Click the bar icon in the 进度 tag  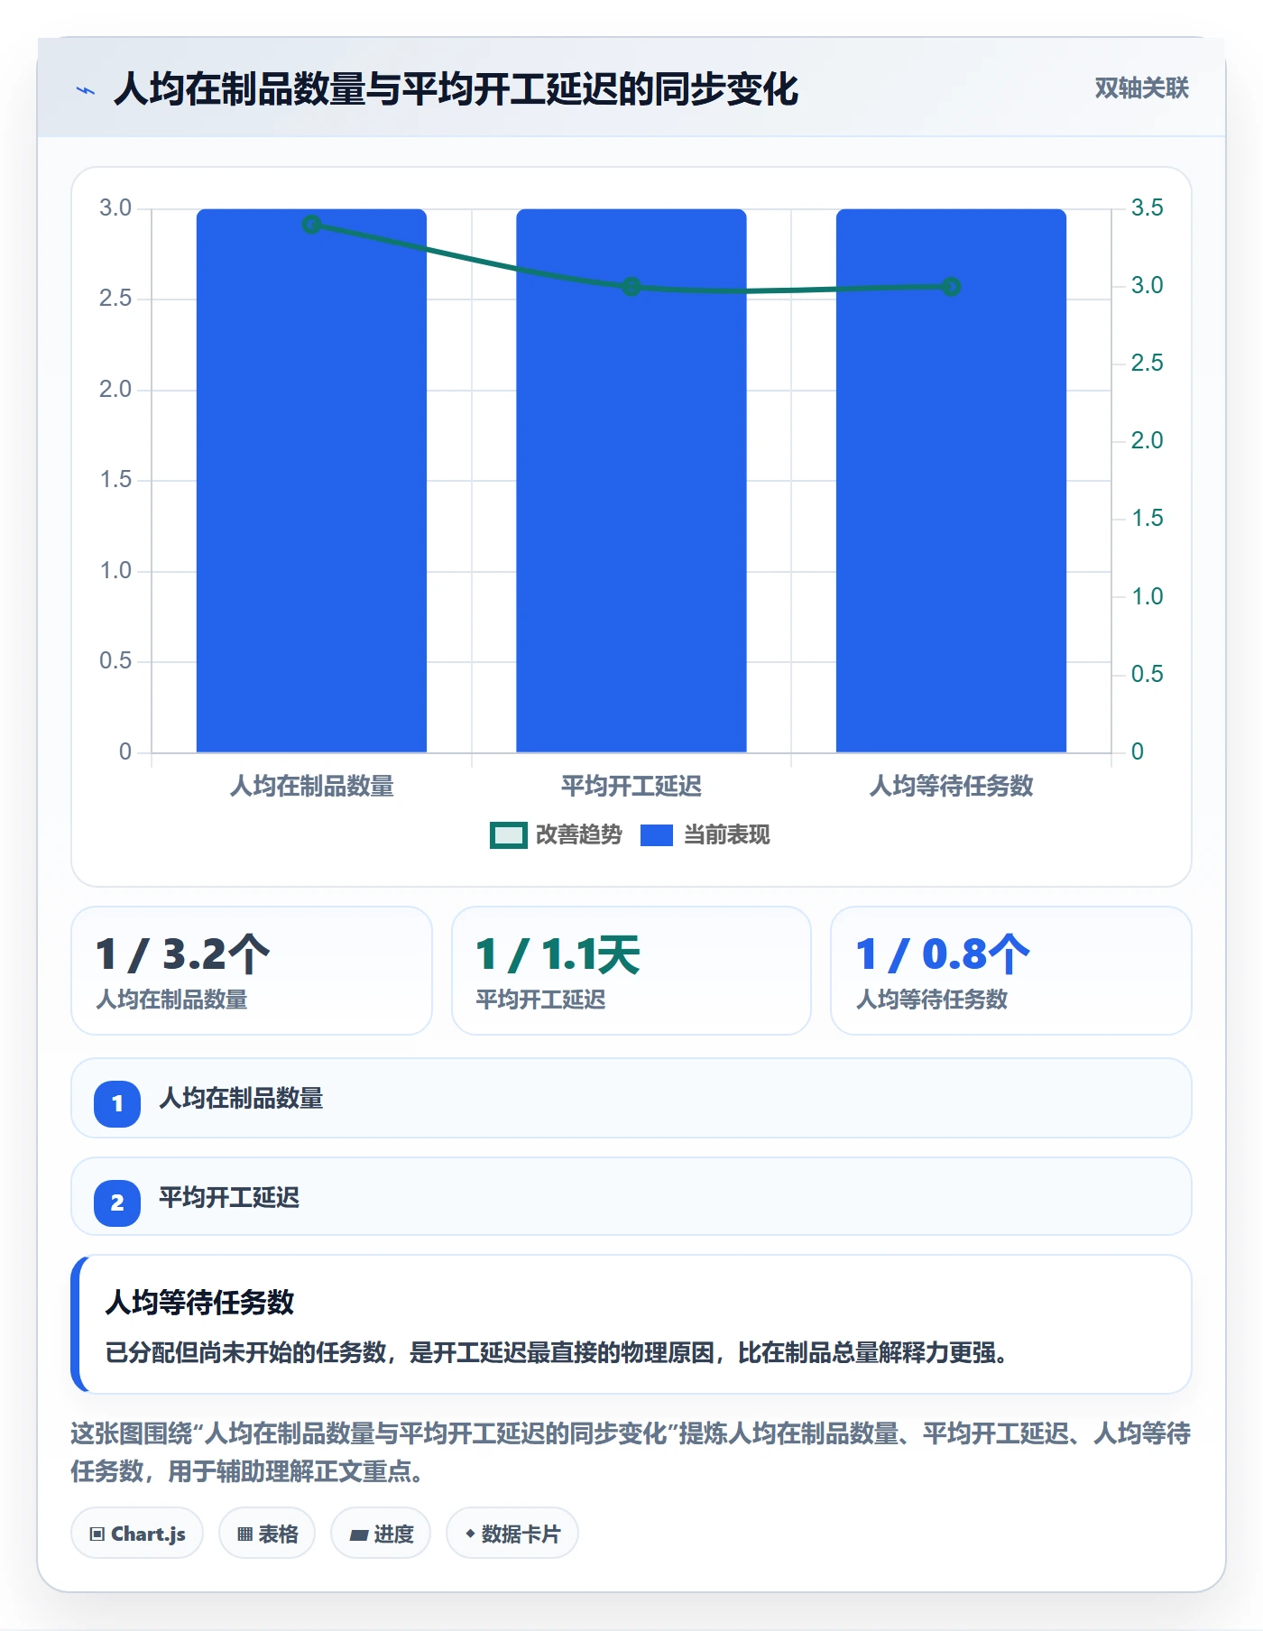click(359, 1534)
